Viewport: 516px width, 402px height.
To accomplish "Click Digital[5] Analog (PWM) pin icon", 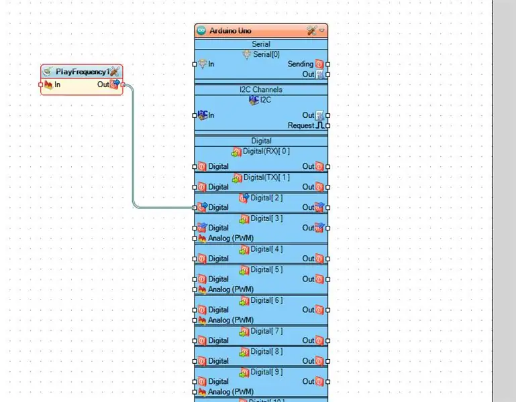I will pyautogui.click(x=202, y=289).
